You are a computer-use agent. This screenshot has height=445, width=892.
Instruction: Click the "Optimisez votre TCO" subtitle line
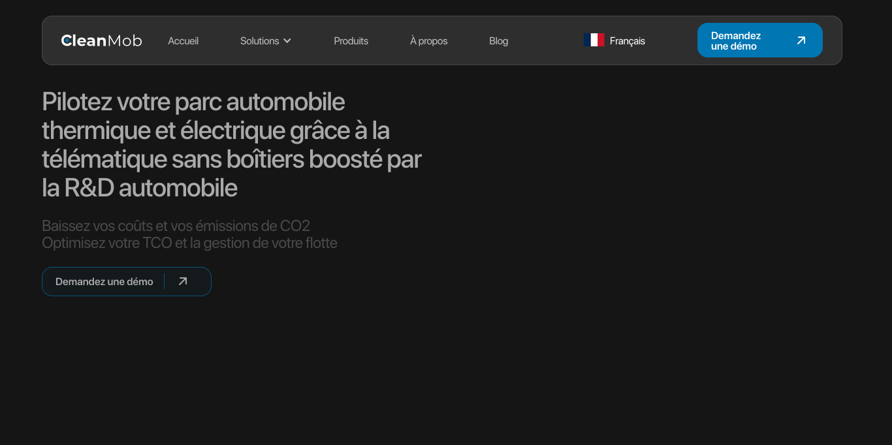(189, 243)
